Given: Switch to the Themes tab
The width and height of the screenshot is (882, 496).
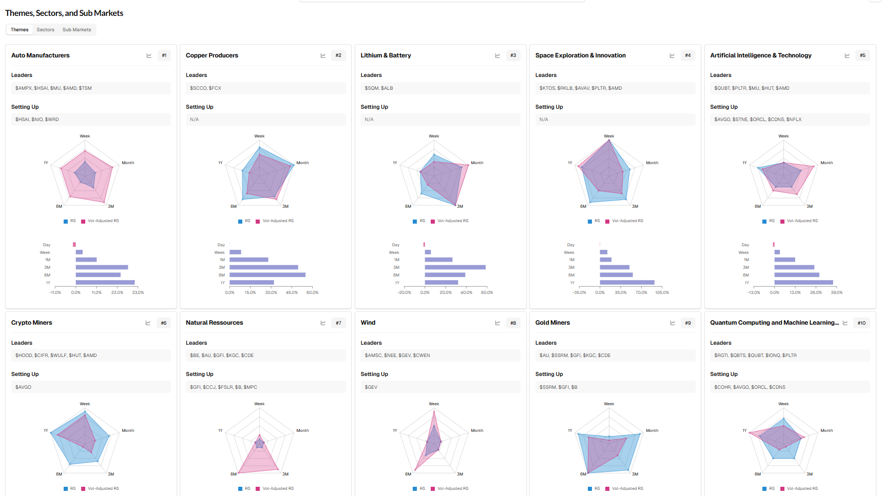Looking at the screenshot, I should [x=20, y=30].
